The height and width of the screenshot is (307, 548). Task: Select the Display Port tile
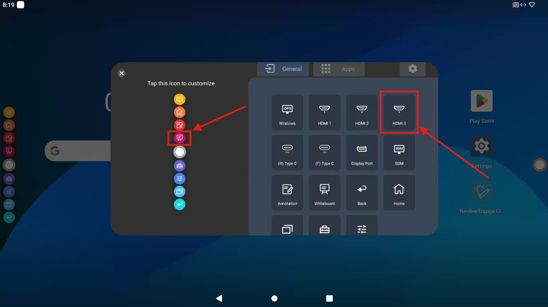click(362, 152)
